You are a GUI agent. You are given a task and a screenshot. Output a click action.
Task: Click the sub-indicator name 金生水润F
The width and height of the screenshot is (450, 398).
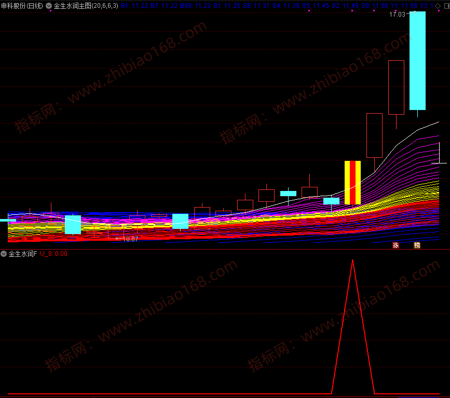coord(23,254)
